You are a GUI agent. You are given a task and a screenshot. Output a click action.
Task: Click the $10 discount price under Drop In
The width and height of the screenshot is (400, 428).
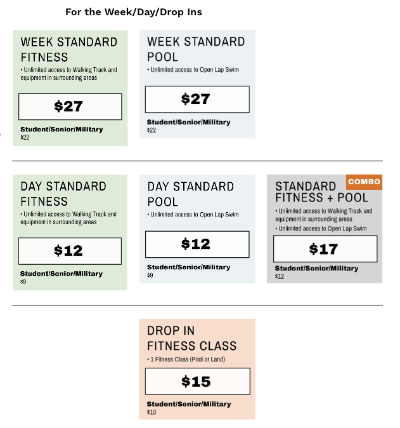152,412
